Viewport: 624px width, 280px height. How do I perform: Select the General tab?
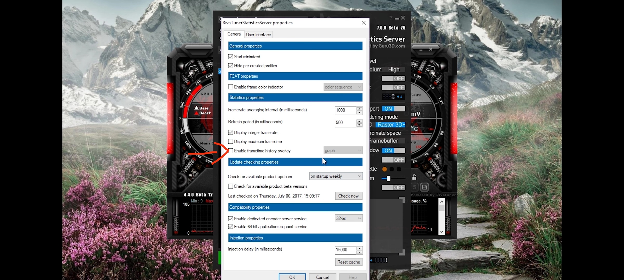[235, 34]
